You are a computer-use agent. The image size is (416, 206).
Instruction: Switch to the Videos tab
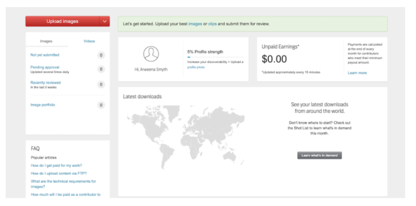(x=89, y=41)
